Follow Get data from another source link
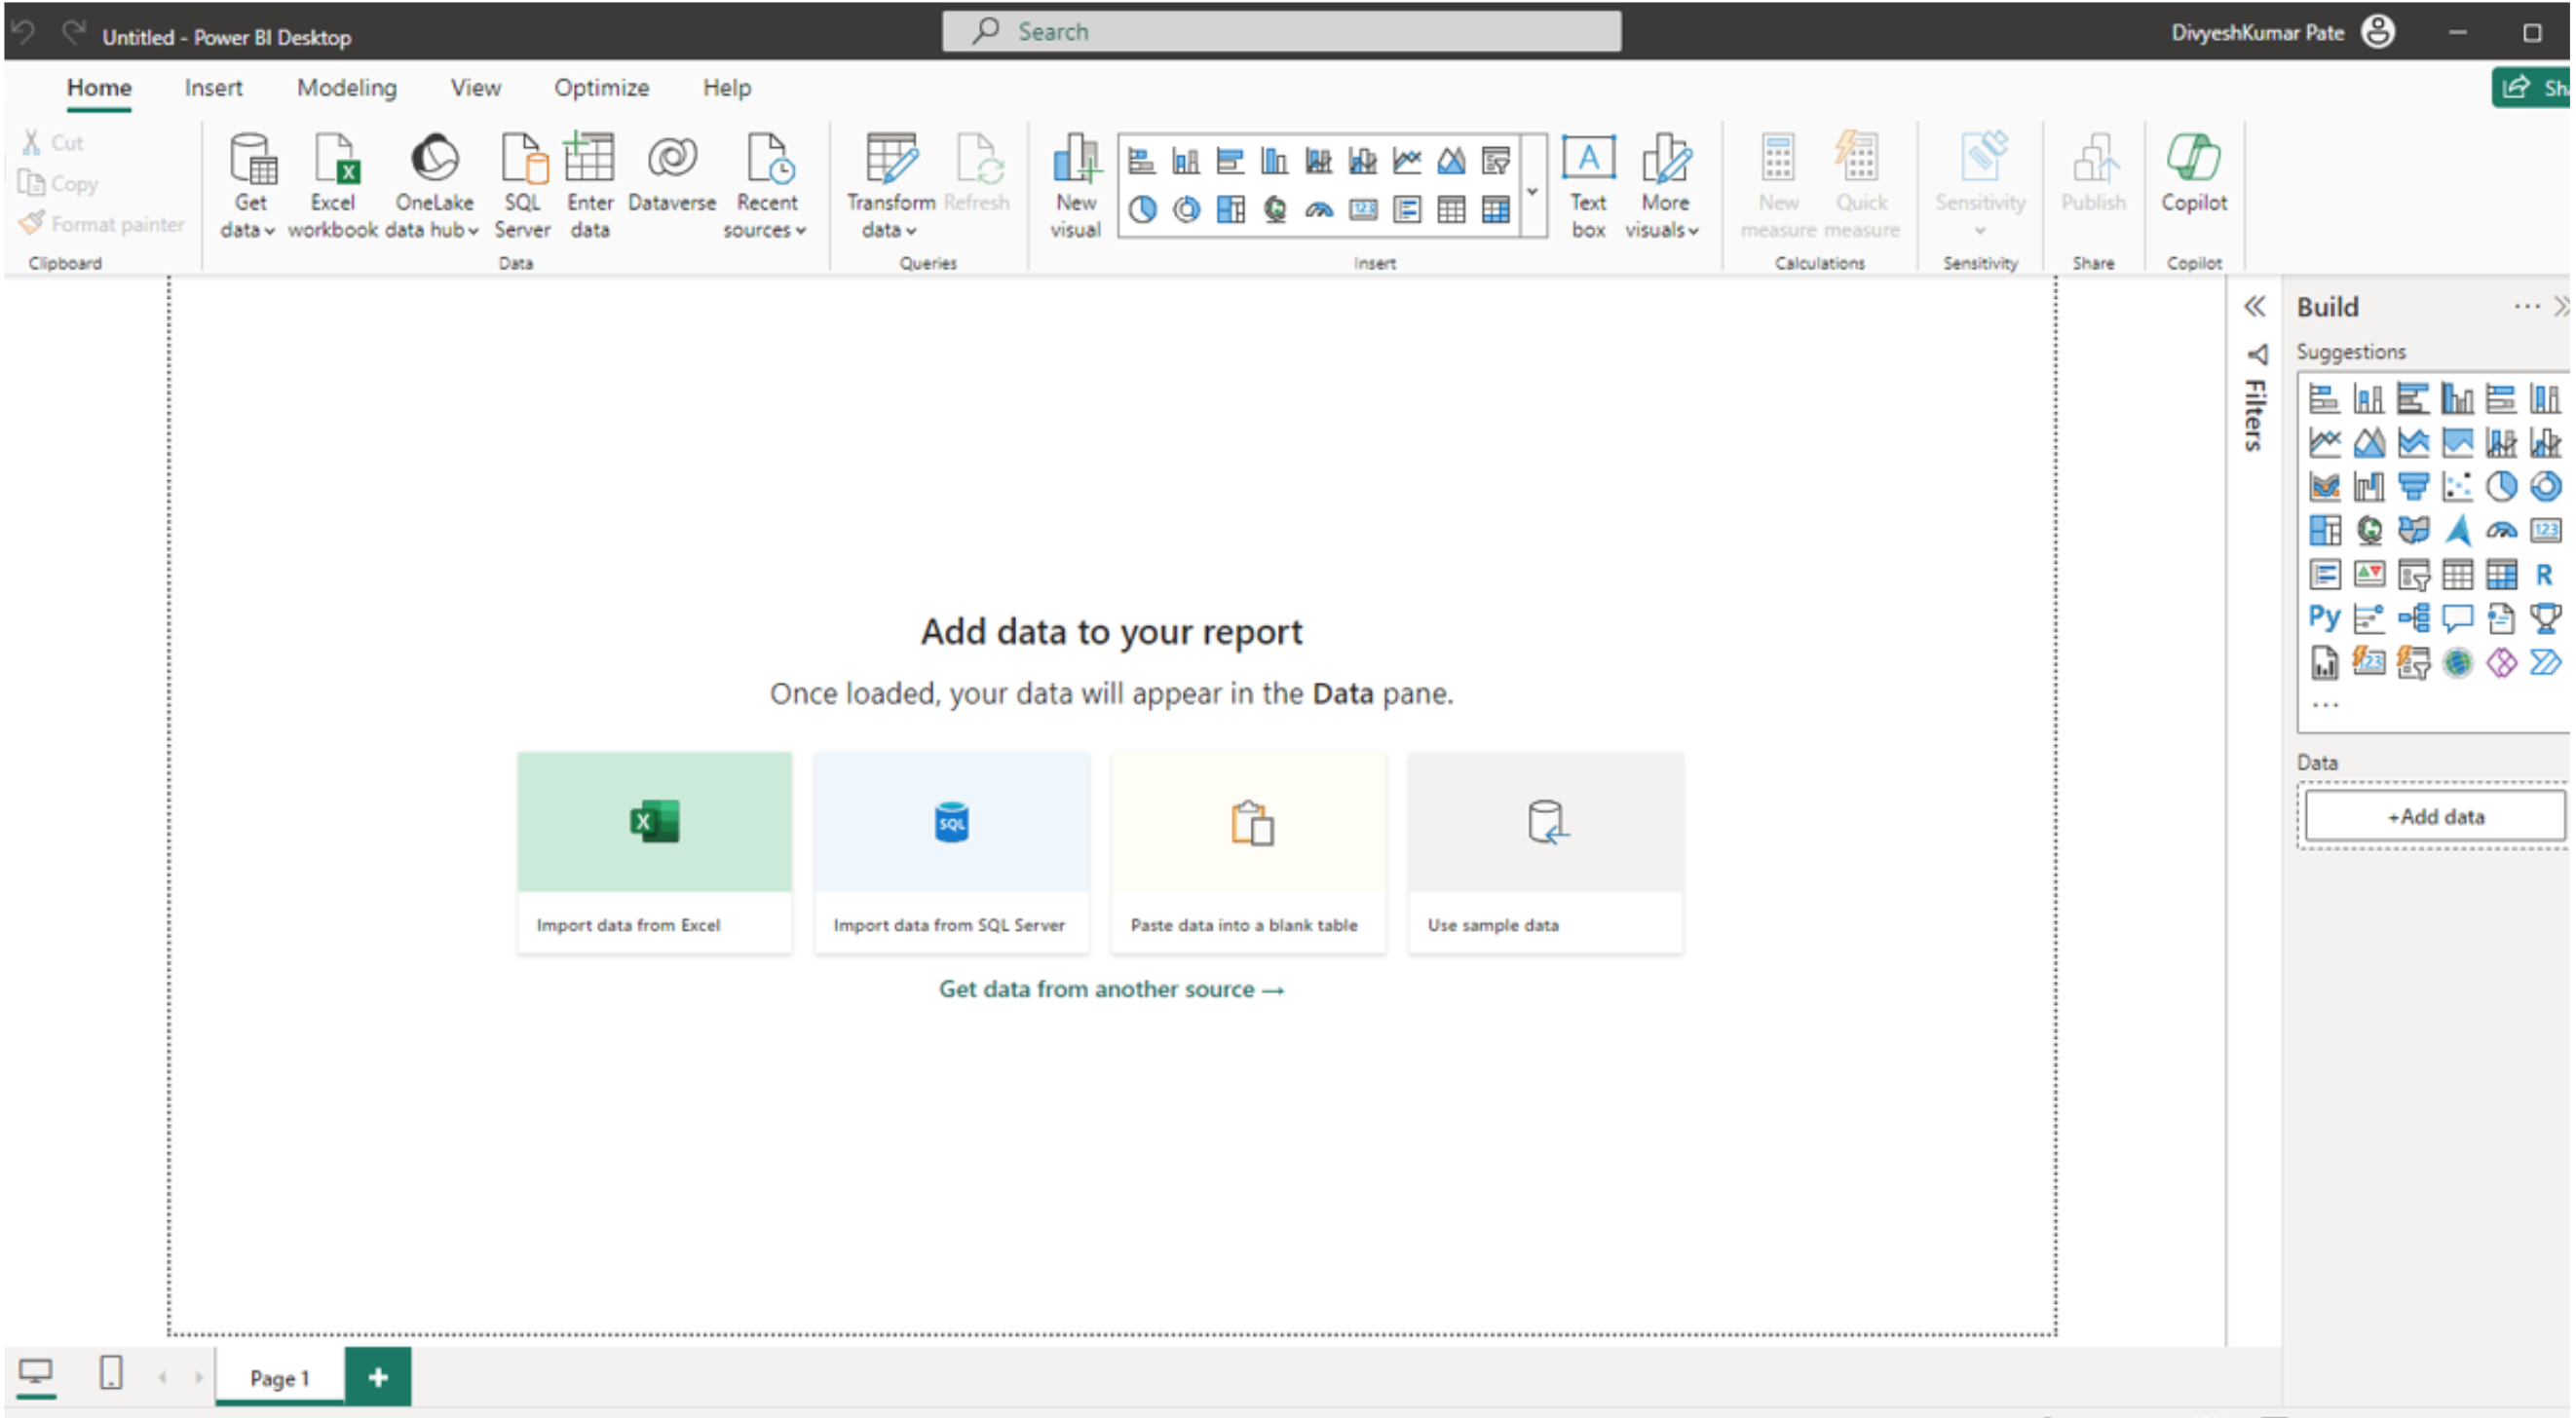The image size is (2576, 1418). click(1111, 989)
